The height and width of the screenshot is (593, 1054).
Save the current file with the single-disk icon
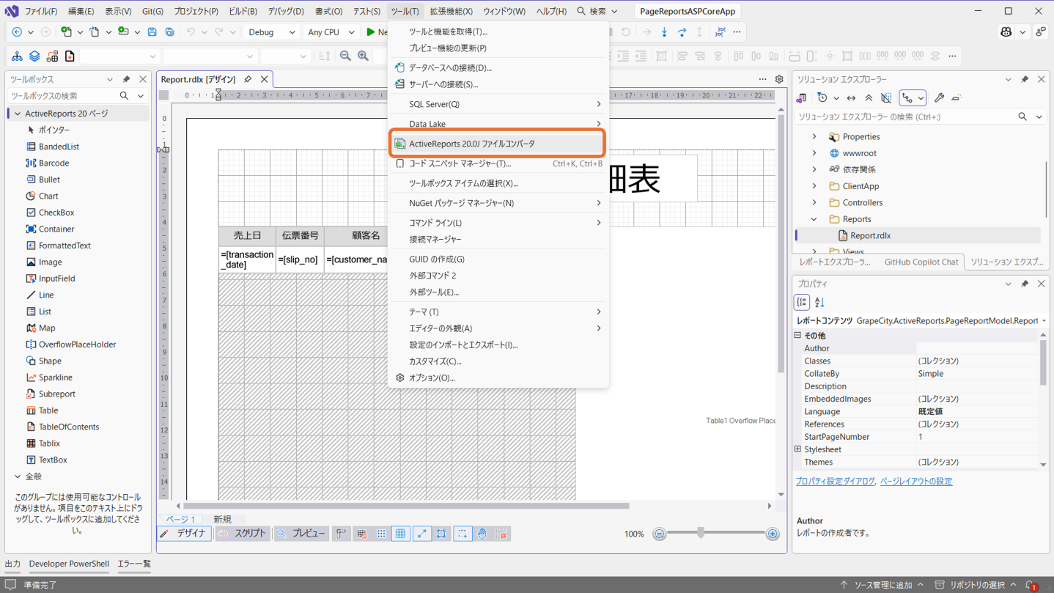tap(152, 32)
